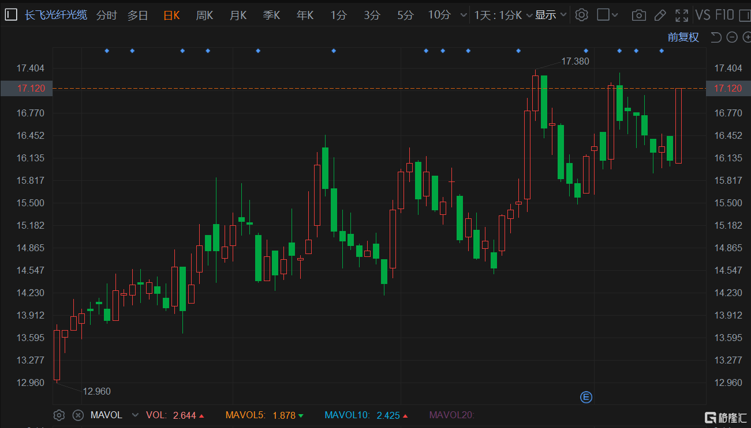Click the undo arrow icon
This screenshot has height=428, width=751.
coord(716,37)
